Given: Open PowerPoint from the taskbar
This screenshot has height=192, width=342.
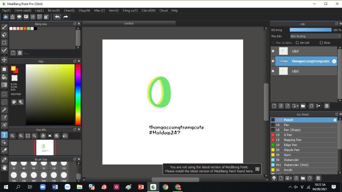Looking at the screenshot, I should click(x=141, y=187).
